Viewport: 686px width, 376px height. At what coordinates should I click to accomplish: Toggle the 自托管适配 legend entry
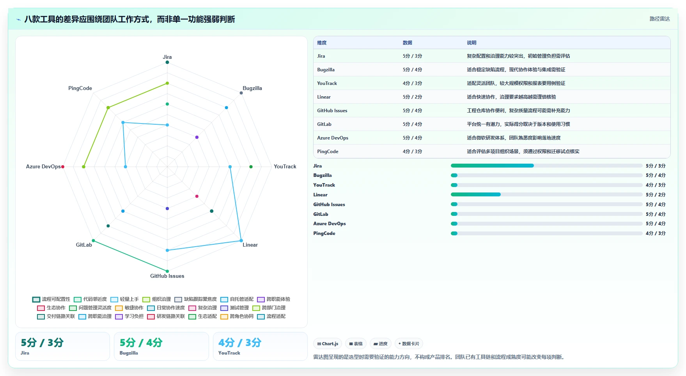[237, 299]
